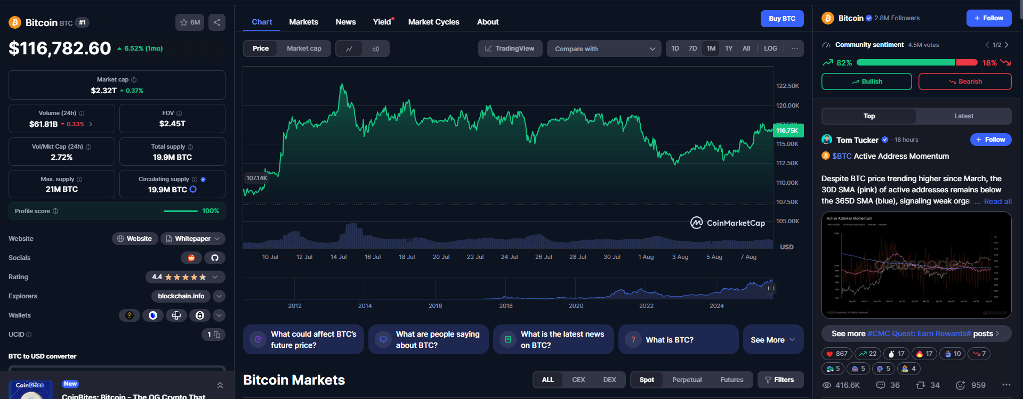Click Market cap info icon
The width and height of the screenshot is (1023, 399).
click(x=134, y=80)
